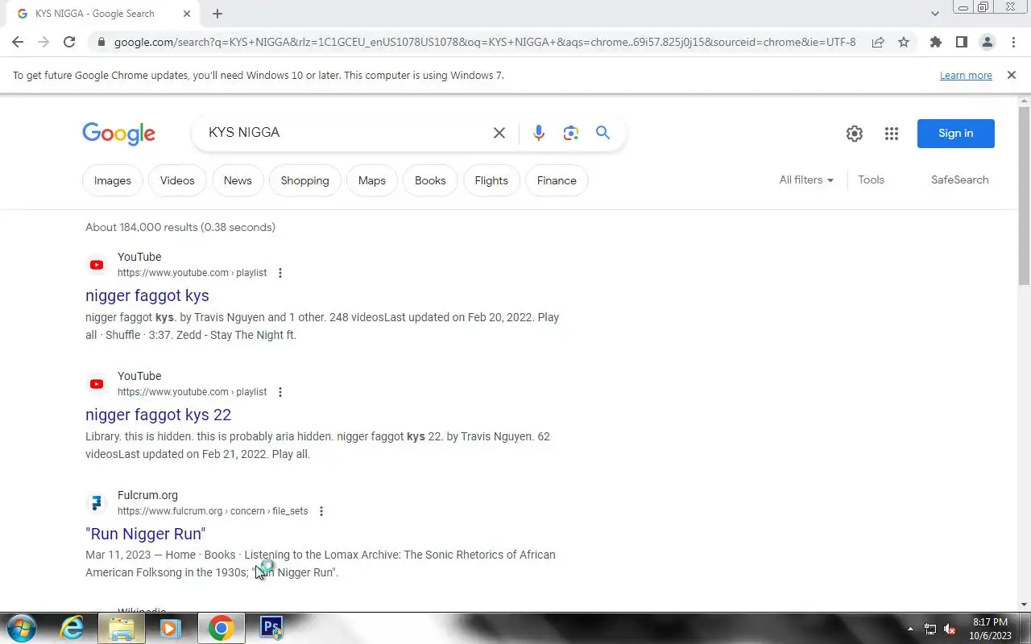The image size is (1031, 644).
Task: Select the Flights filter chip
Action: 491,180
